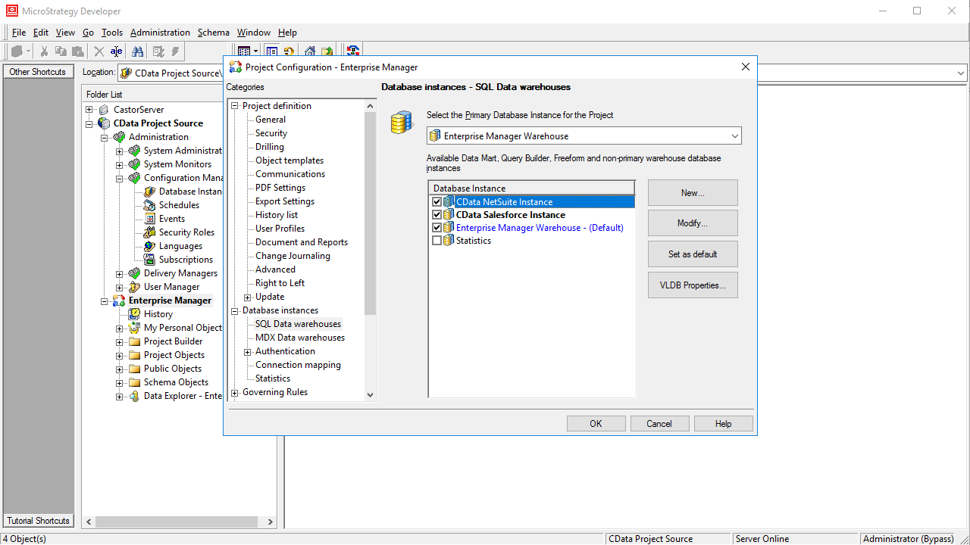The image size is (970, 545).
Task: Select the Security Roles icon
Action: [149, 232]
